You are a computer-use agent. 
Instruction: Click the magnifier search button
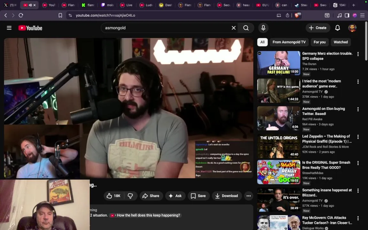click(246, 28)
